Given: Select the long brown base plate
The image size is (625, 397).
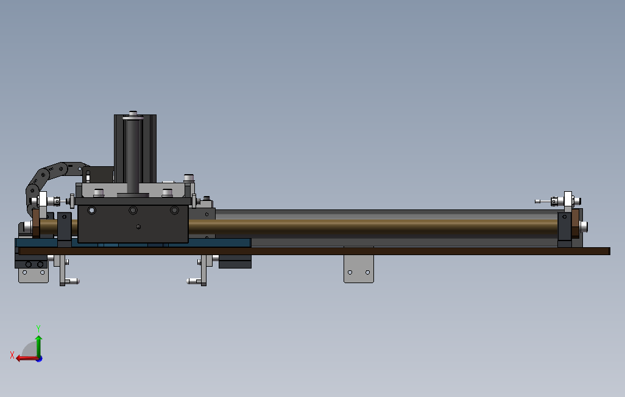Looking at the screenshot, I should (314, 251).
